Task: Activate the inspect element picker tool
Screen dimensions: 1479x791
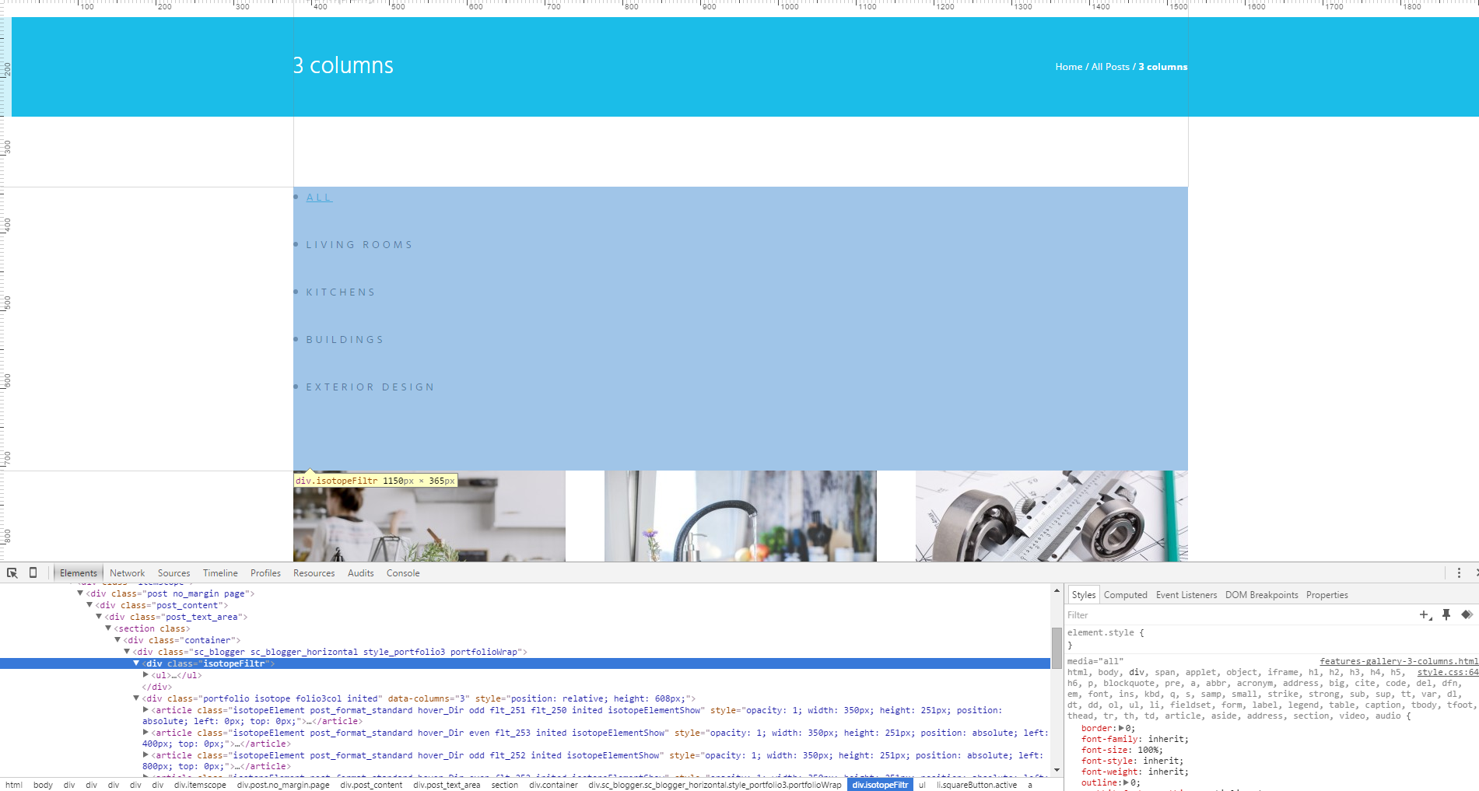Action: (12, 573)
